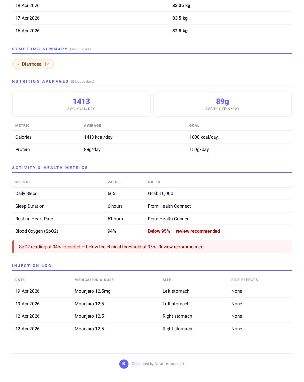Click the 1413 kcal/day average cell
The width and height of the screenshot is (304, 382).
tap(98, 137)
